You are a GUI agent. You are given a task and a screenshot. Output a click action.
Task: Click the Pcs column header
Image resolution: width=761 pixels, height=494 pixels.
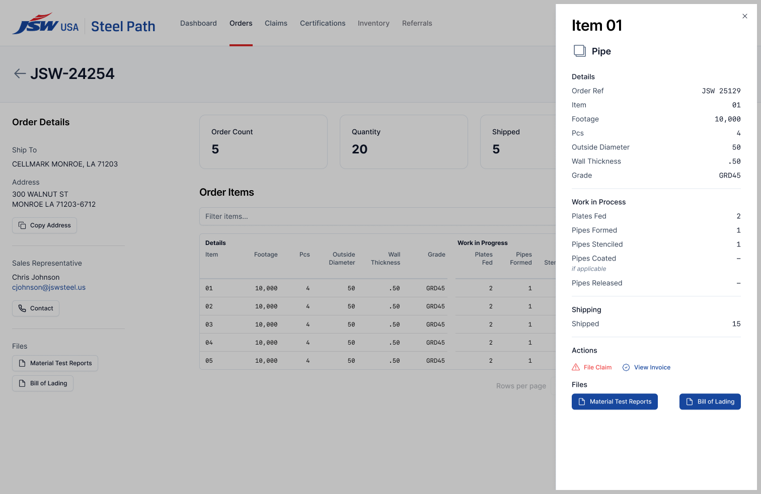click(x=305, y=255)
